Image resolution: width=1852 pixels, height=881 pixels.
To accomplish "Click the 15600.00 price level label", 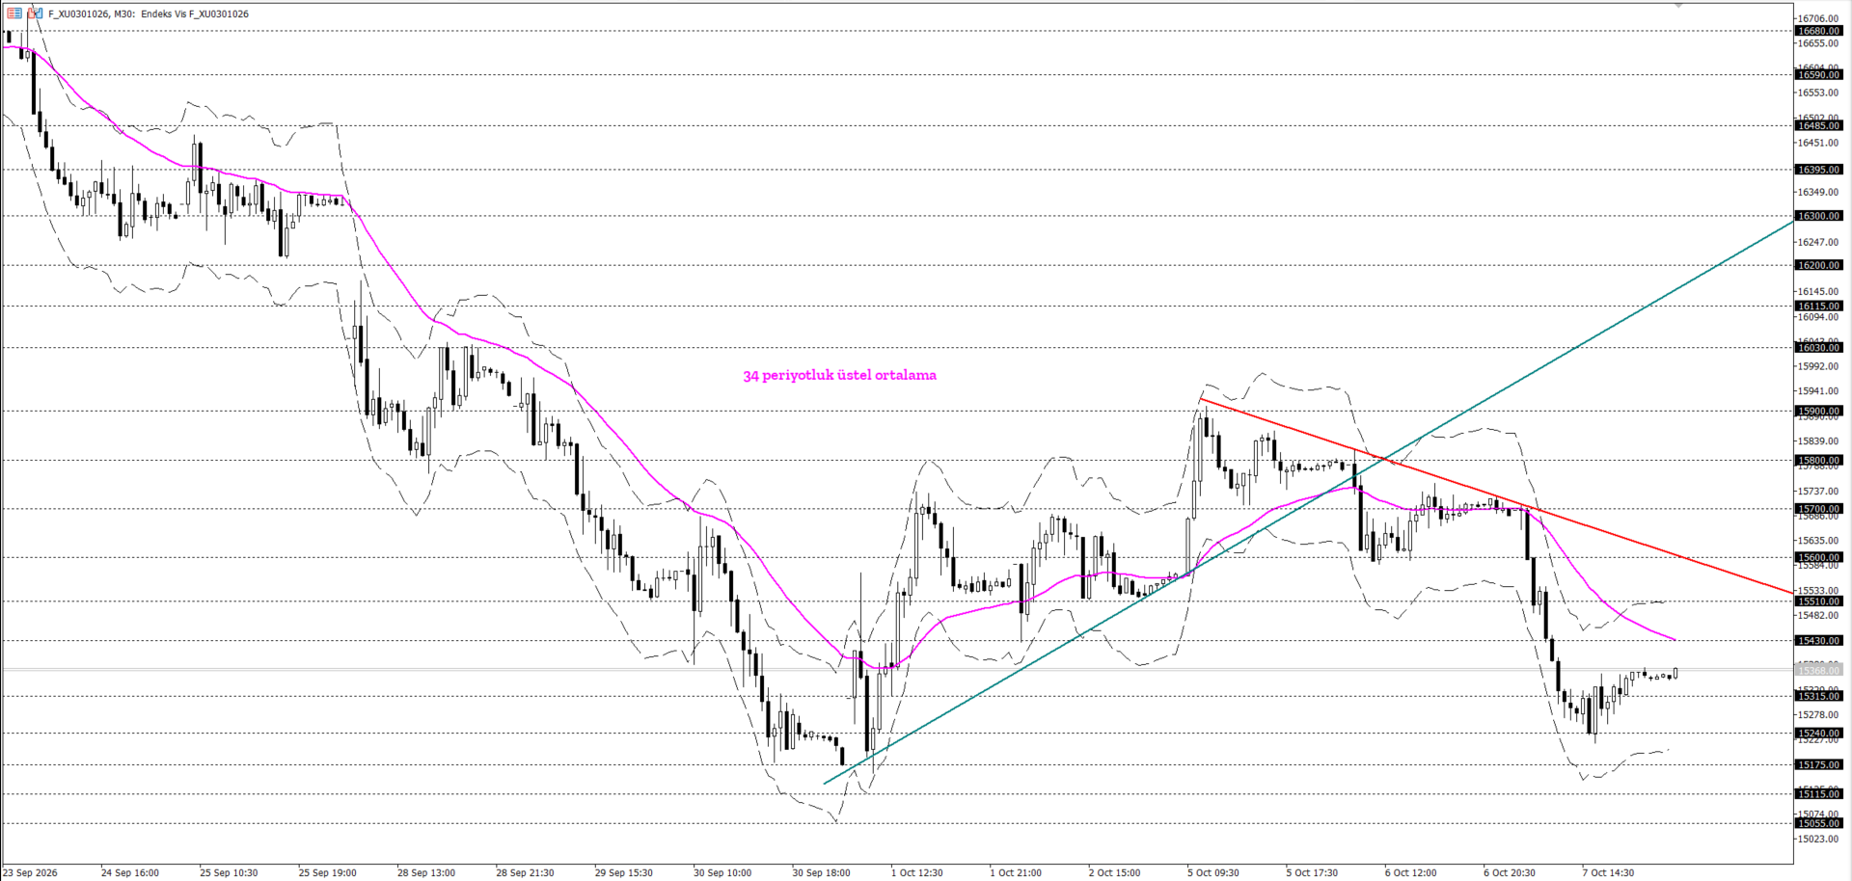I will click(1818, 557).
